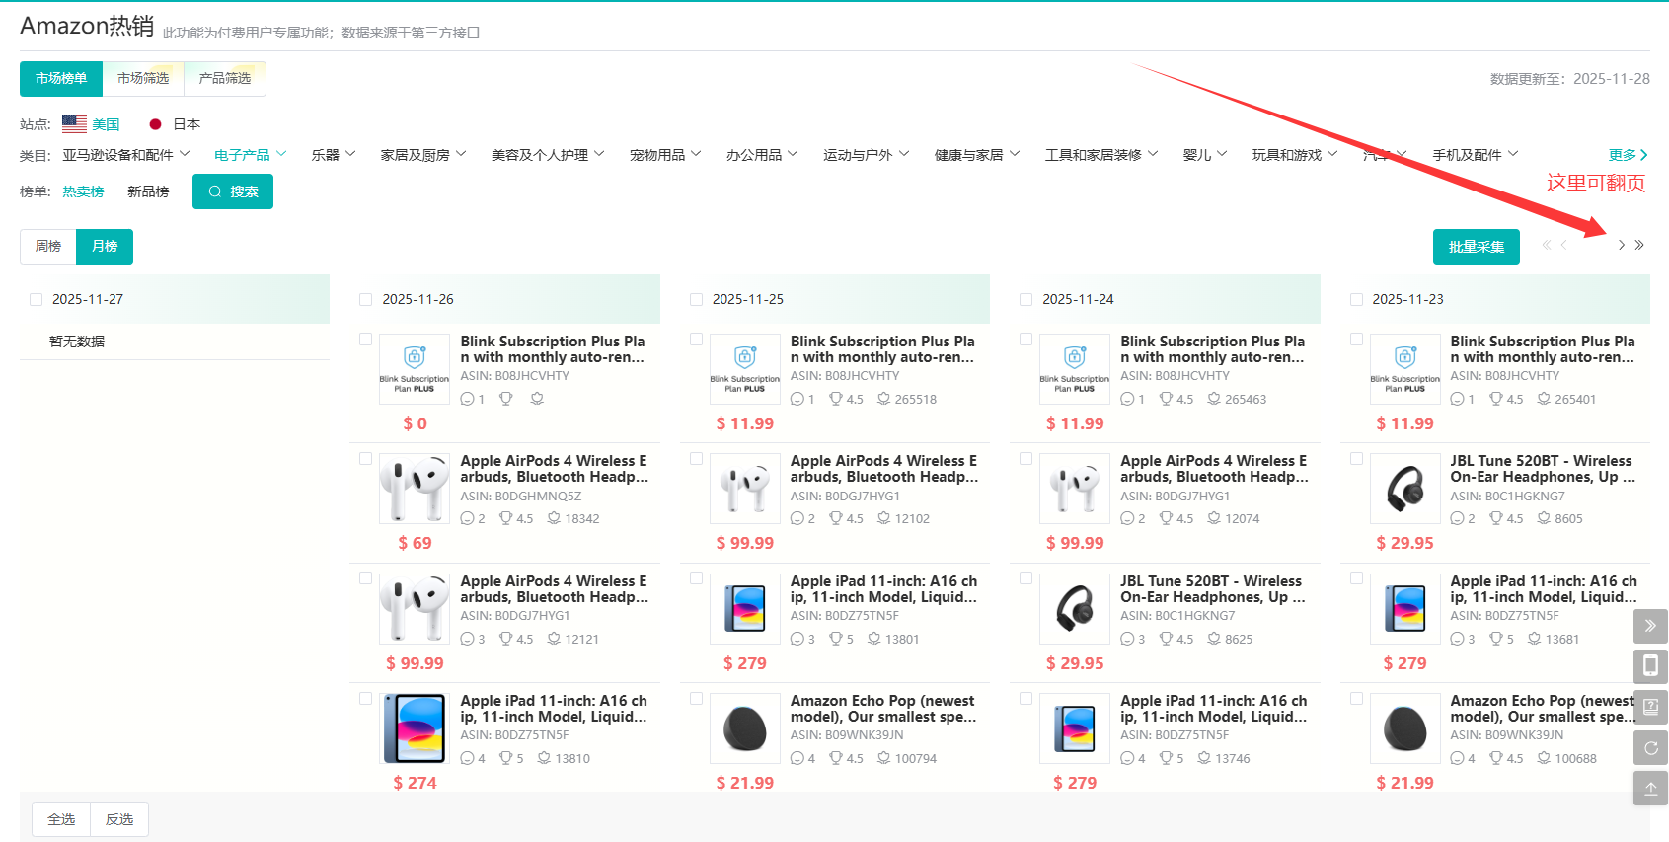Click trophy rating icon for 2025-11-24 Blink Subscription
The height and width of the screenshot is (842, 1669).
pos(1166,399)
